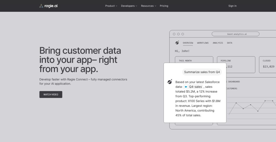Click the second browser window circle
Viewport: 276px width, 142px height.
coord(178,34)
